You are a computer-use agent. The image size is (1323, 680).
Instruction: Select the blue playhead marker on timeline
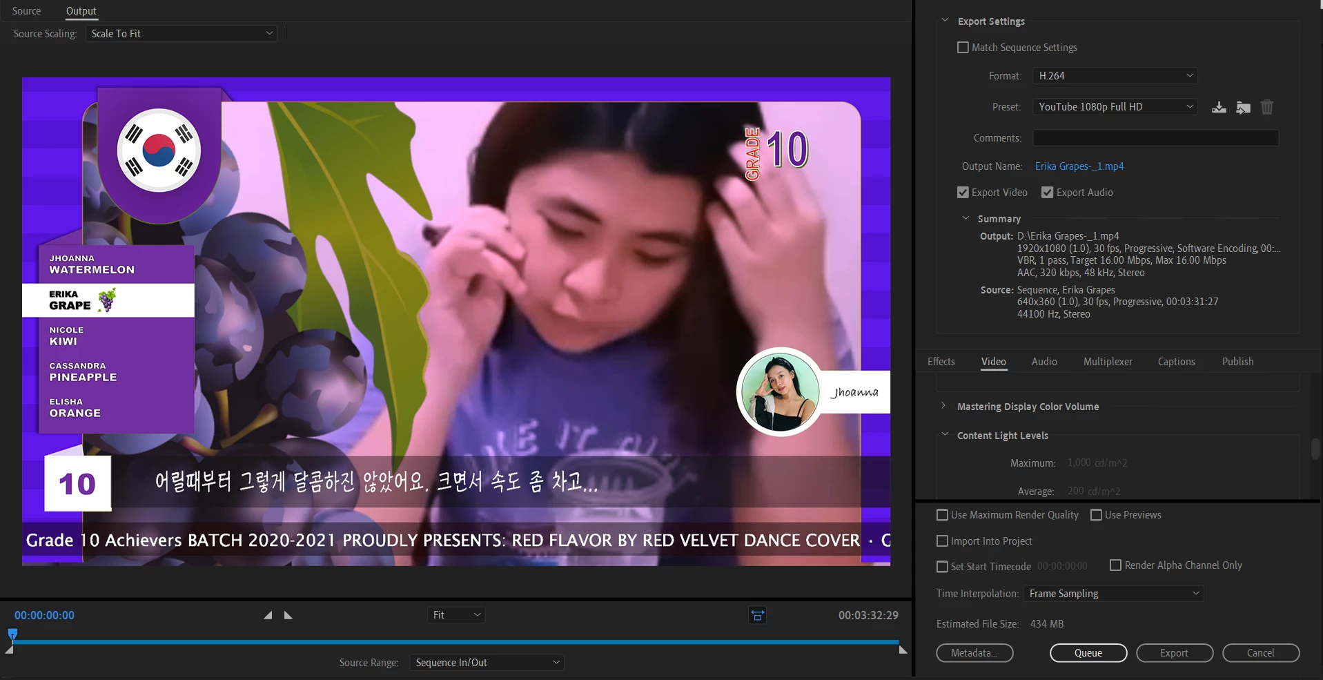coord(12,633)
